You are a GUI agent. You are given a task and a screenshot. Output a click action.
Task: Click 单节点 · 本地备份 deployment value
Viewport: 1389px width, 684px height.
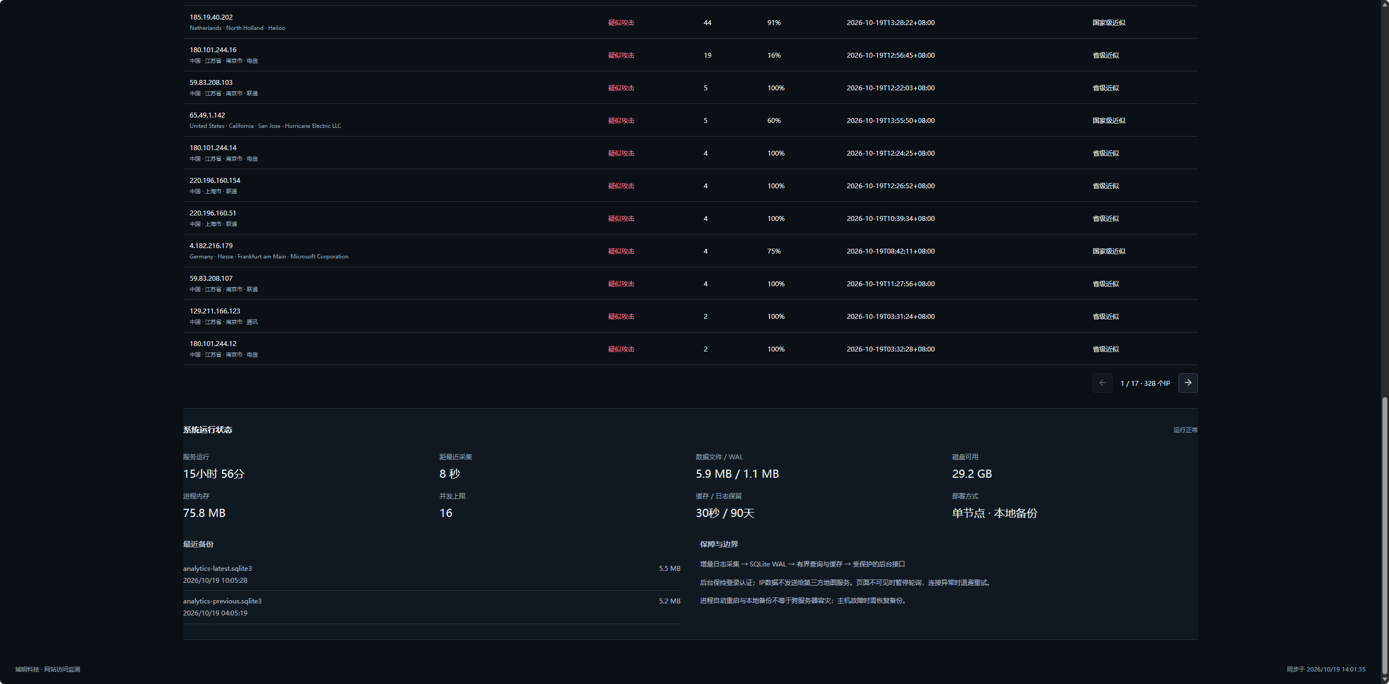(x=994, y=513)
